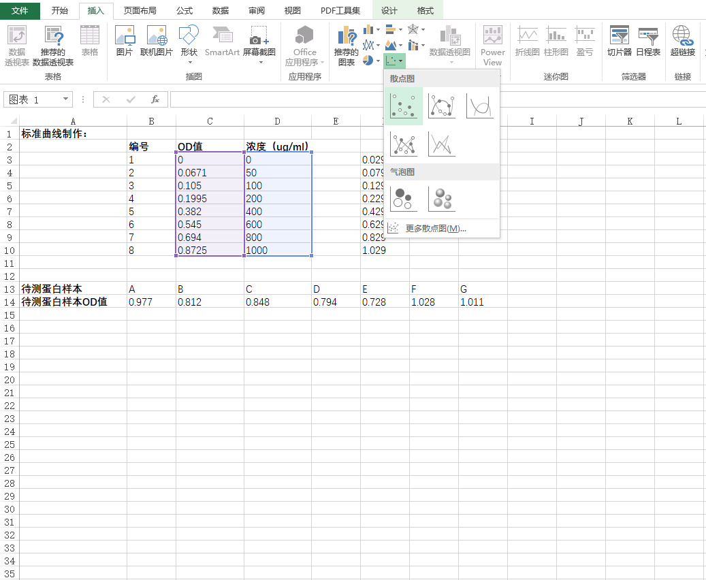
Task: Select the plain scatter chart with markers only
Action: [x=404, y=106]
